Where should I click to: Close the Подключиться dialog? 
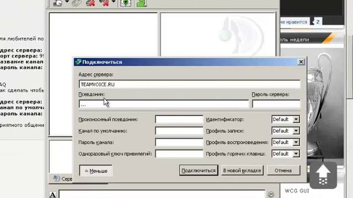[301, 62]
